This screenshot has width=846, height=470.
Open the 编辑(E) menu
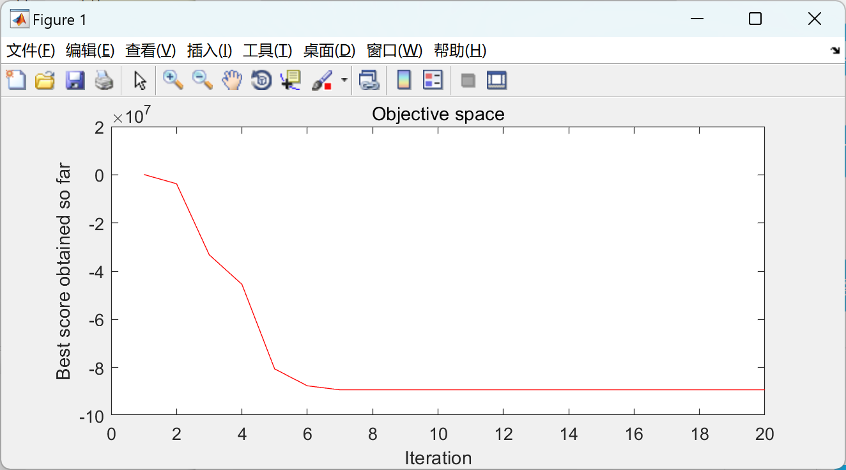pyautogui.click(x=90, y=51)
